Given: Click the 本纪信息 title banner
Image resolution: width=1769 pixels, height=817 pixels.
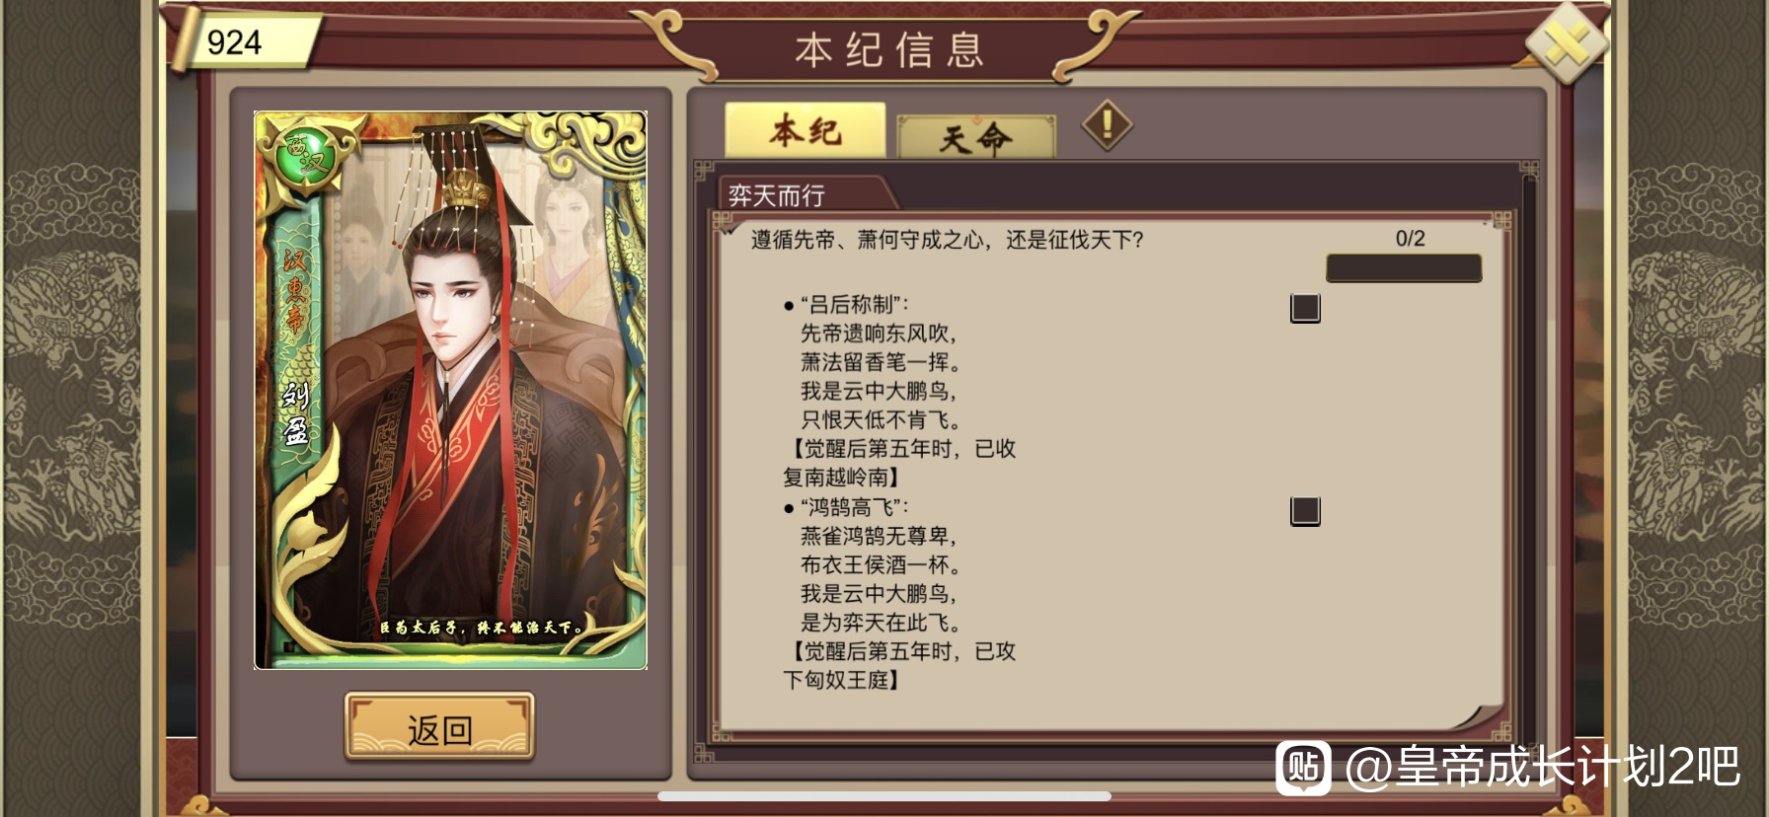Looking at the screenshot, I should point(888,49).
